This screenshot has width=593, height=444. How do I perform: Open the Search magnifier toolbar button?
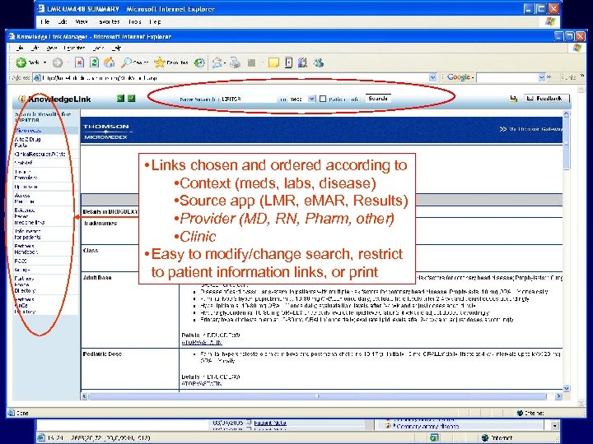point(134,62)
